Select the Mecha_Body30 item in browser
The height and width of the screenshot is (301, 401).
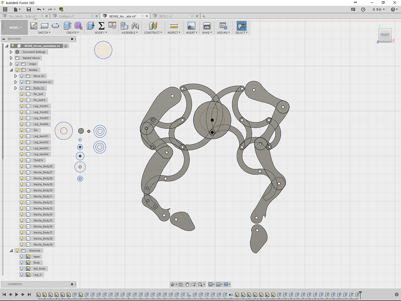pos(43,190)
